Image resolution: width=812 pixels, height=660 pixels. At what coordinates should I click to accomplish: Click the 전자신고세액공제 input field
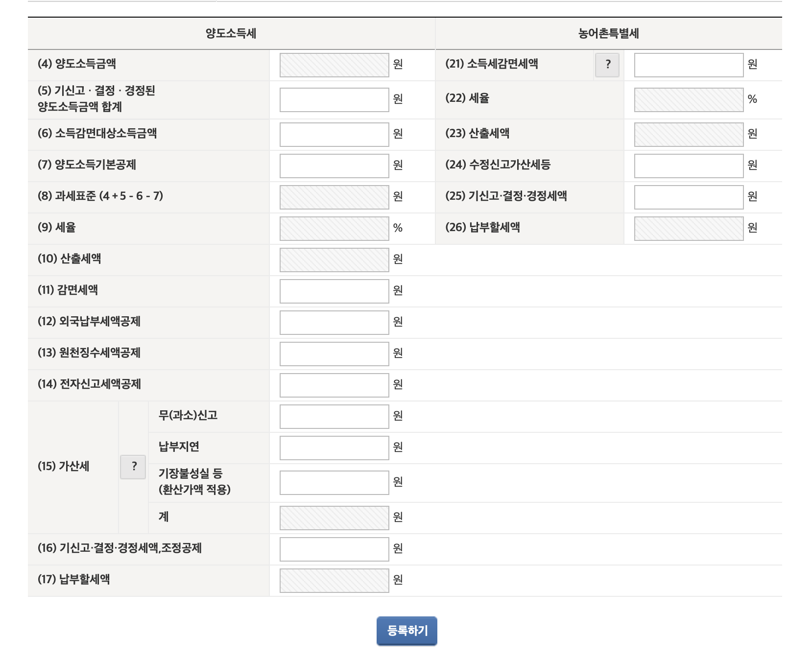click(333, 385)
